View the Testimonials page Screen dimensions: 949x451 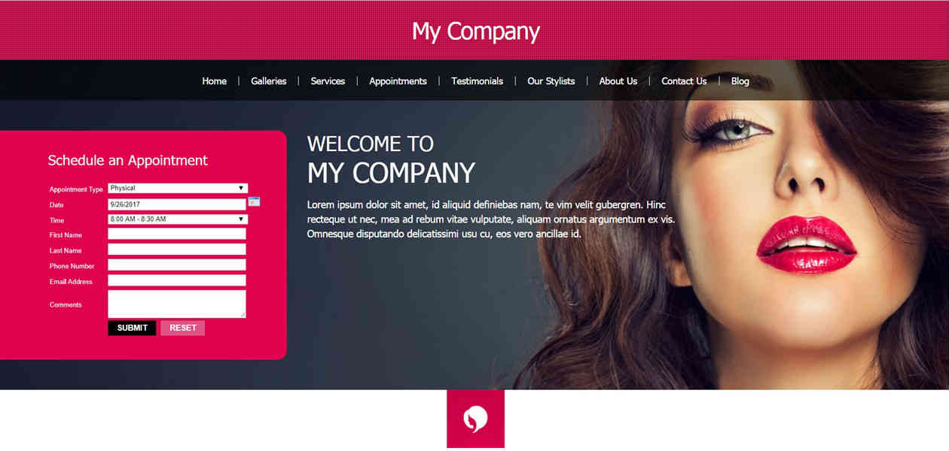click(x=477, y=81)
